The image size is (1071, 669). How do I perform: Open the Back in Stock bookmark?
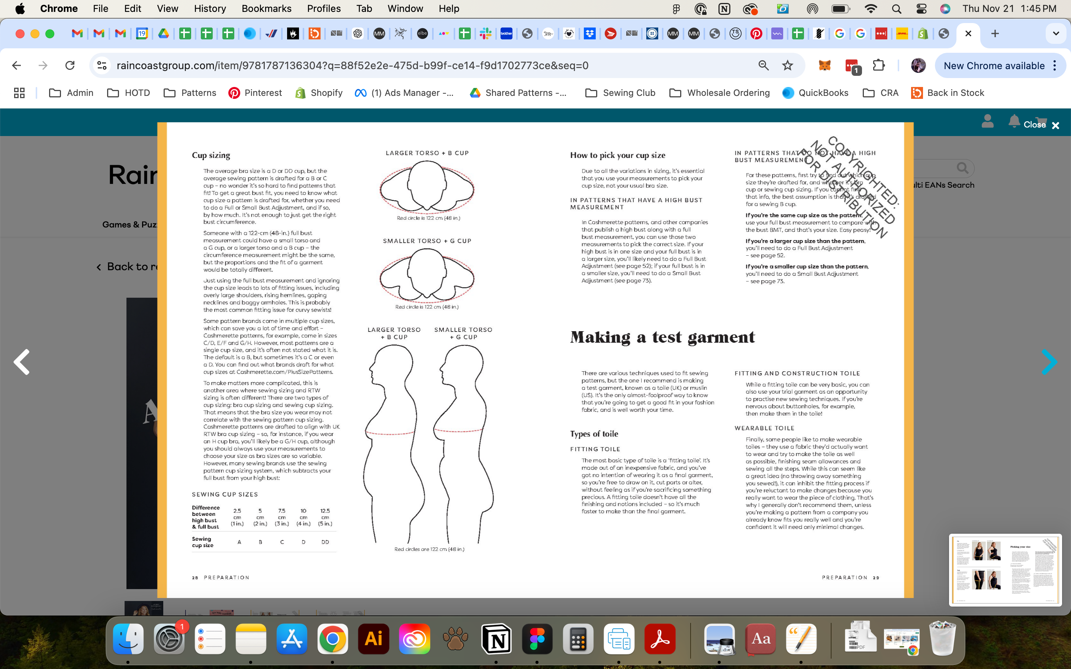948,93
